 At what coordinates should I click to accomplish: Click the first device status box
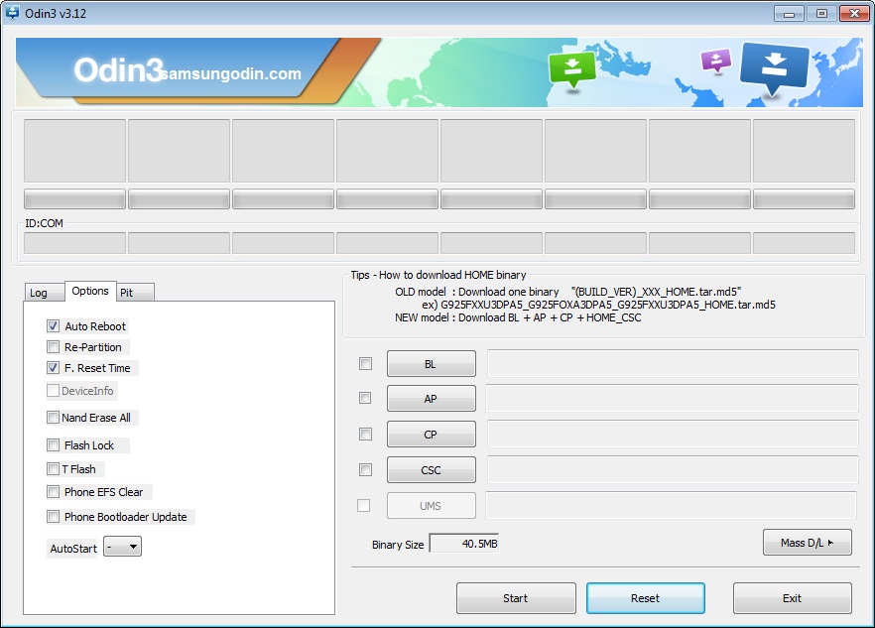click(74, 151)
